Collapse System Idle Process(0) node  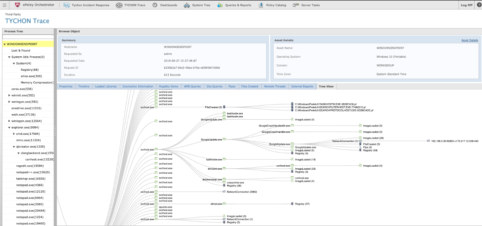(9, 57)
